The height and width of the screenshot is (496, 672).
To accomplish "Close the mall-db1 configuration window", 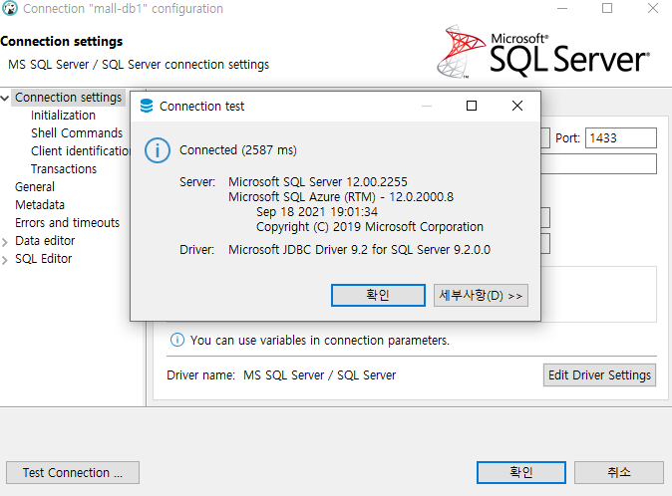I will click(653, 8).
